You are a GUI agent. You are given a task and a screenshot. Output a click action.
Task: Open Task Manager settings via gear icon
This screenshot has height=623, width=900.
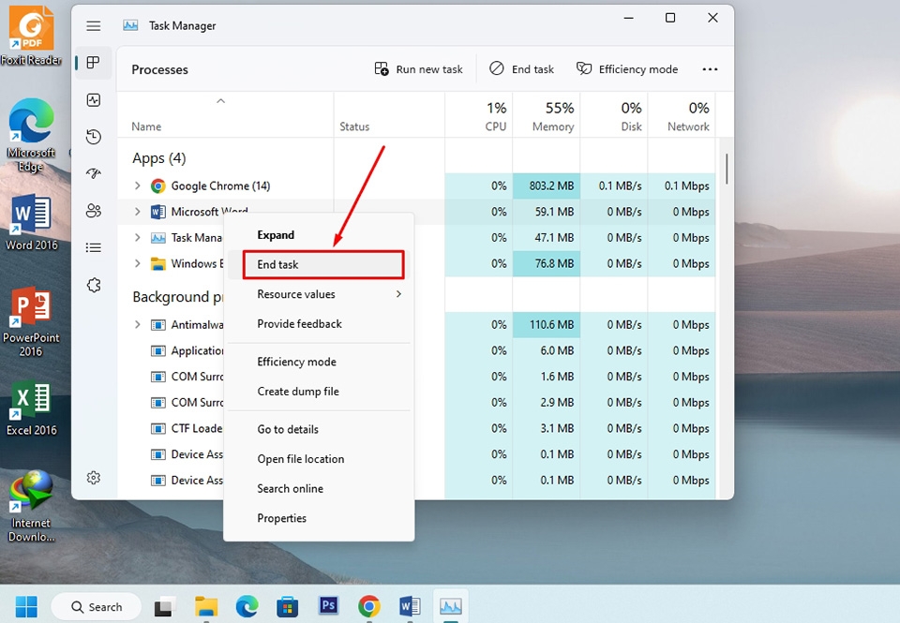[93, 477]
